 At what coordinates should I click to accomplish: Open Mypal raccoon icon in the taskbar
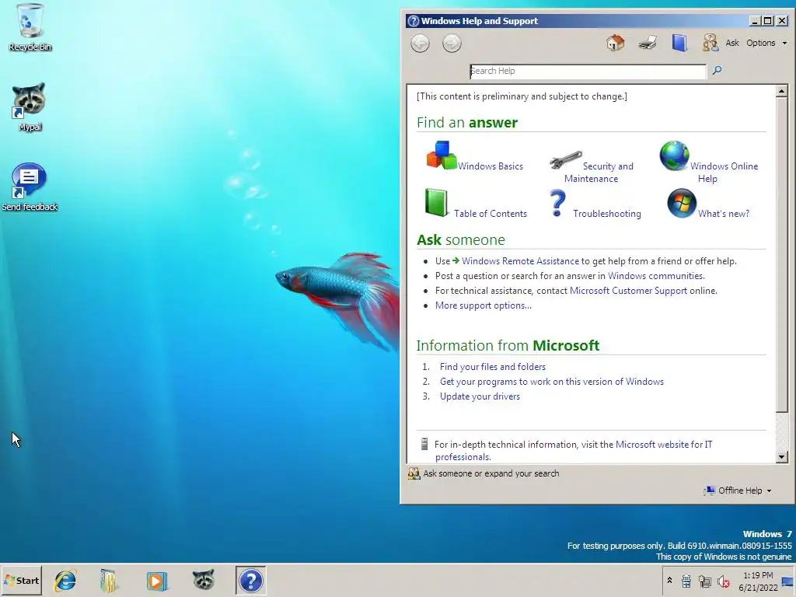pyautogui.click(x=204, y=580)
